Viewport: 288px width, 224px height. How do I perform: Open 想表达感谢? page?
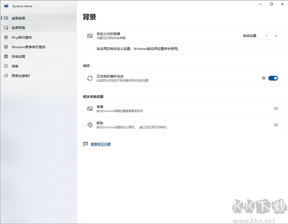(x=38, y=75)
